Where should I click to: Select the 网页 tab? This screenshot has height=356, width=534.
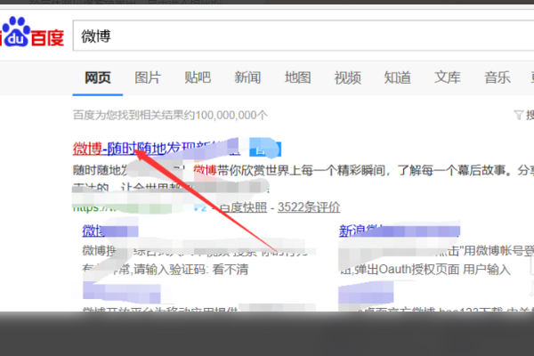[x=98, y=77]
